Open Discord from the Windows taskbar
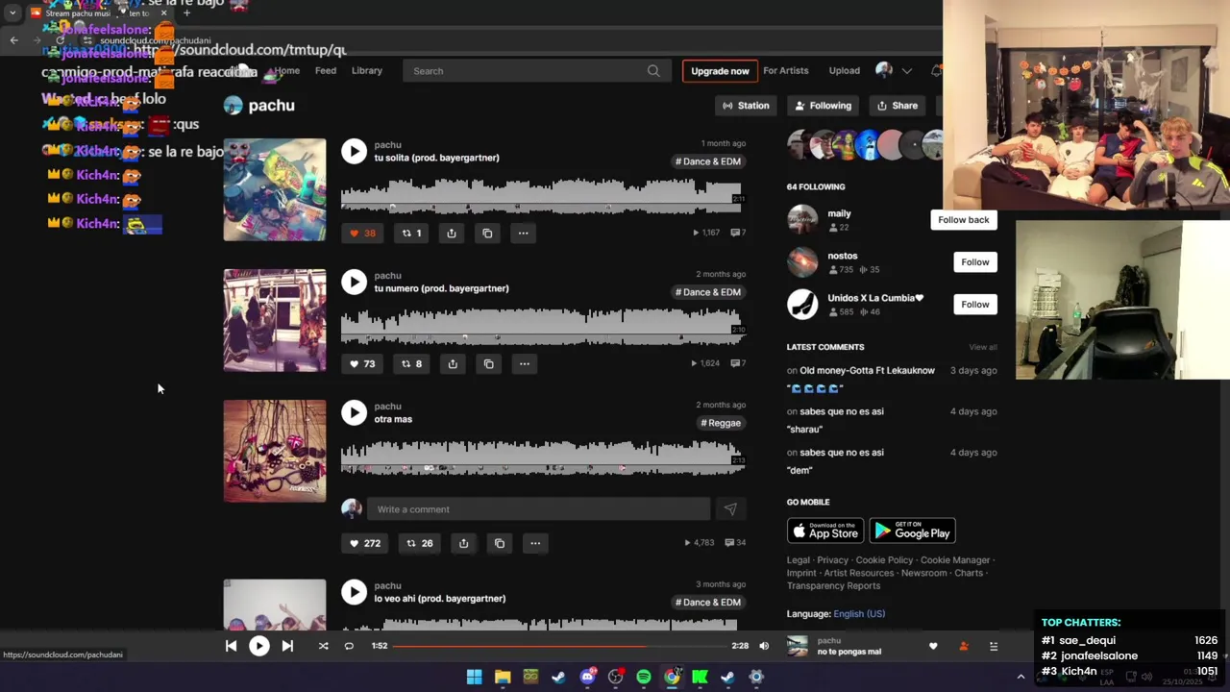 coord(587,677)
